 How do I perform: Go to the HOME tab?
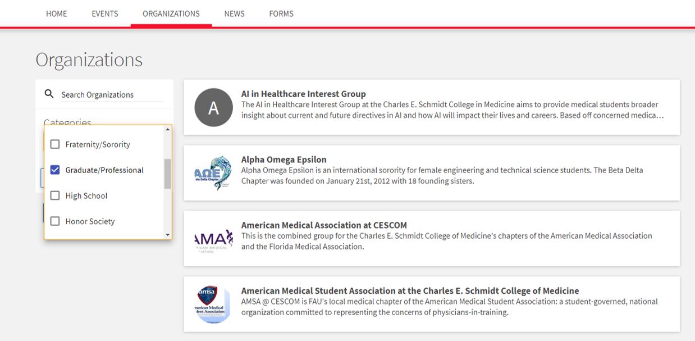click(x=56, y=13)
